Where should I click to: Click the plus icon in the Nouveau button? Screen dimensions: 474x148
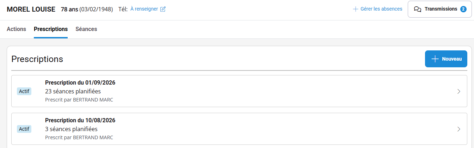pyautogui.click(x=435, y=59)
